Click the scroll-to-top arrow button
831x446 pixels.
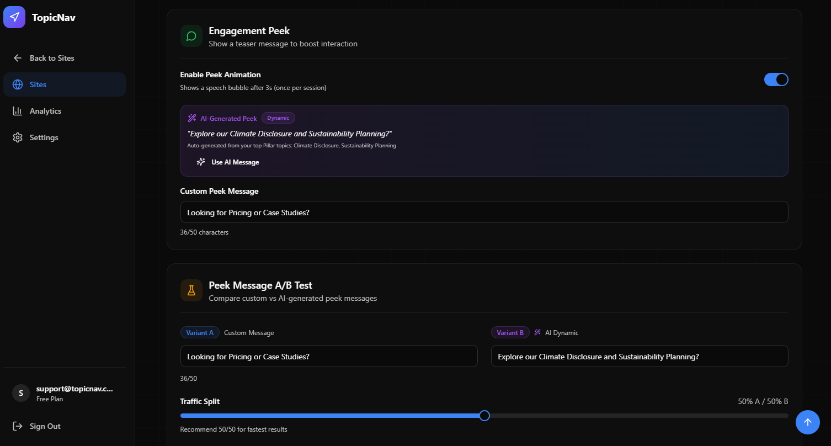point(808,422)
